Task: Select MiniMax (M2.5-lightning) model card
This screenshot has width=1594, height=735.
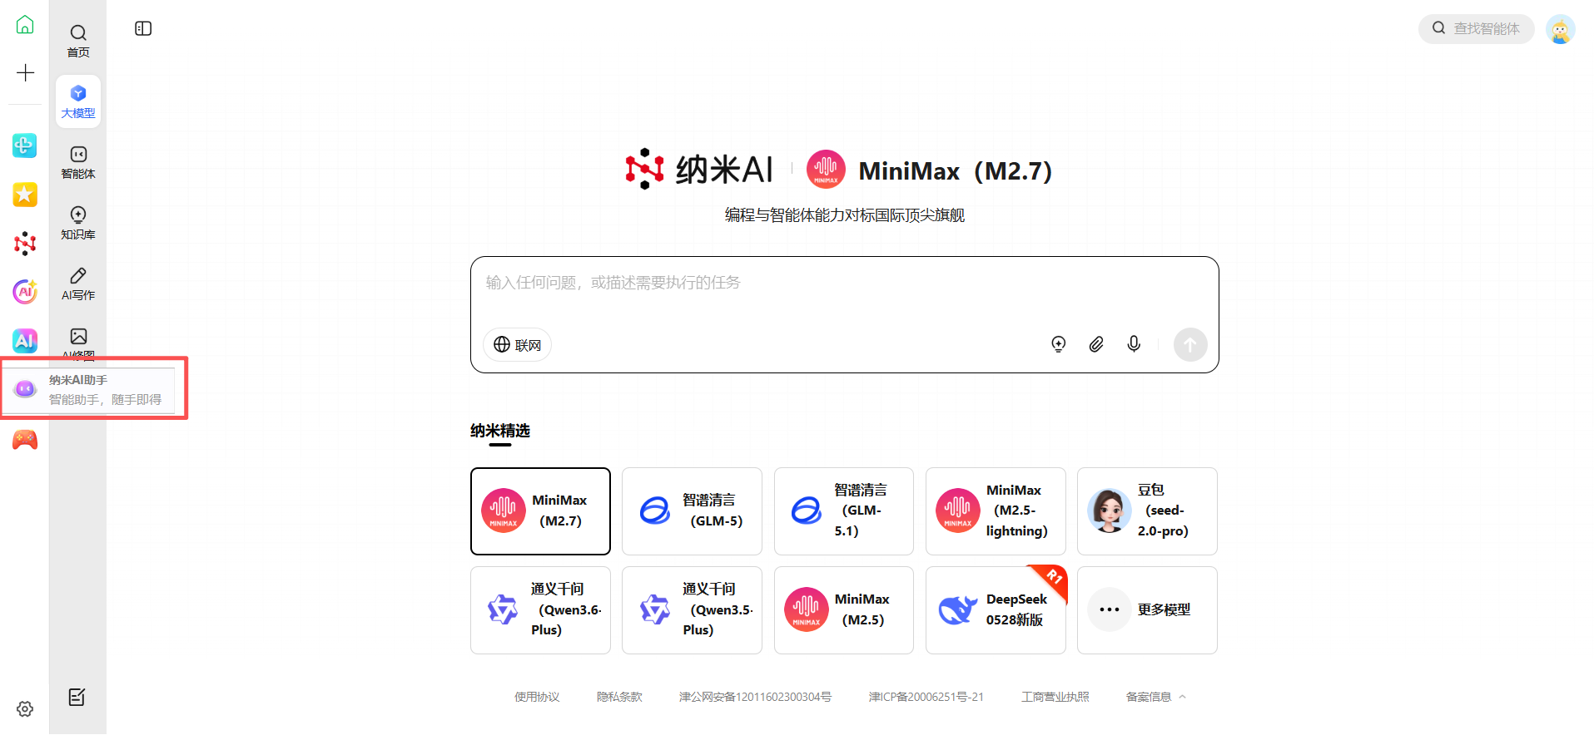Action: (996, 511)
